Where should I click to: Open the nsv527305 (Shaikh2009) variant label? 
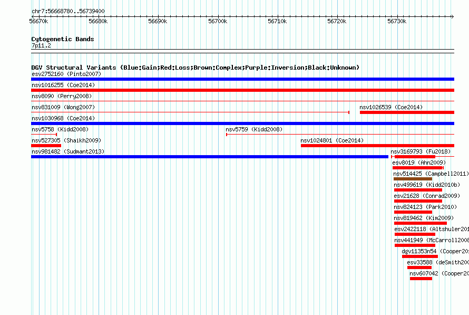[x=66, y=140]
